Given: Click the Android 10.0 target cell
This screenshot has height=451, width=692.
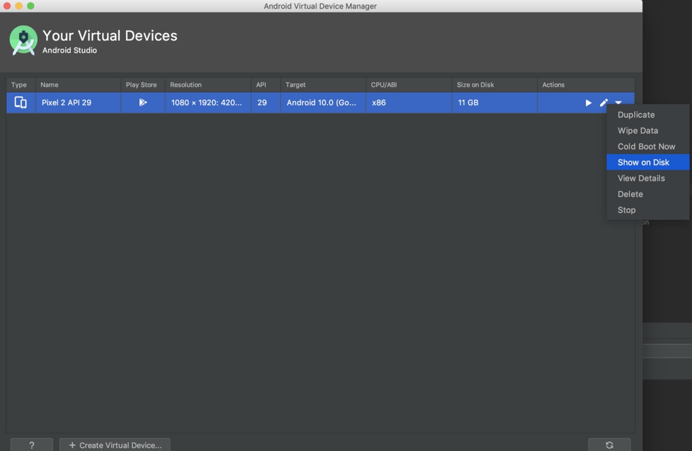Looking at the screenshot, I should [323, 103].
